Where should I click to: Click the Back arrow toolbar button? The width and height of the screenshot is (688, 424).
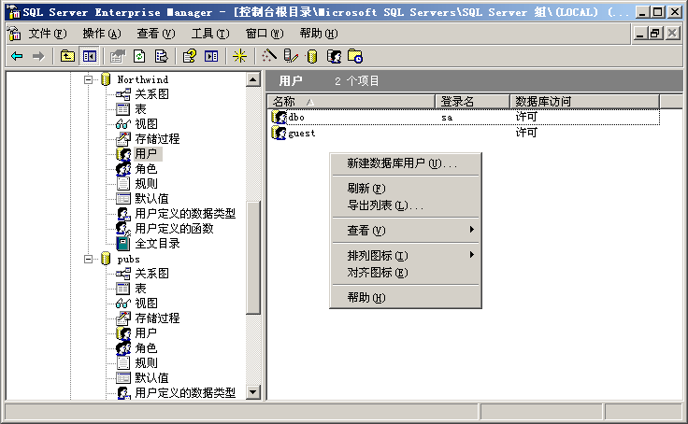pos(17,56)
